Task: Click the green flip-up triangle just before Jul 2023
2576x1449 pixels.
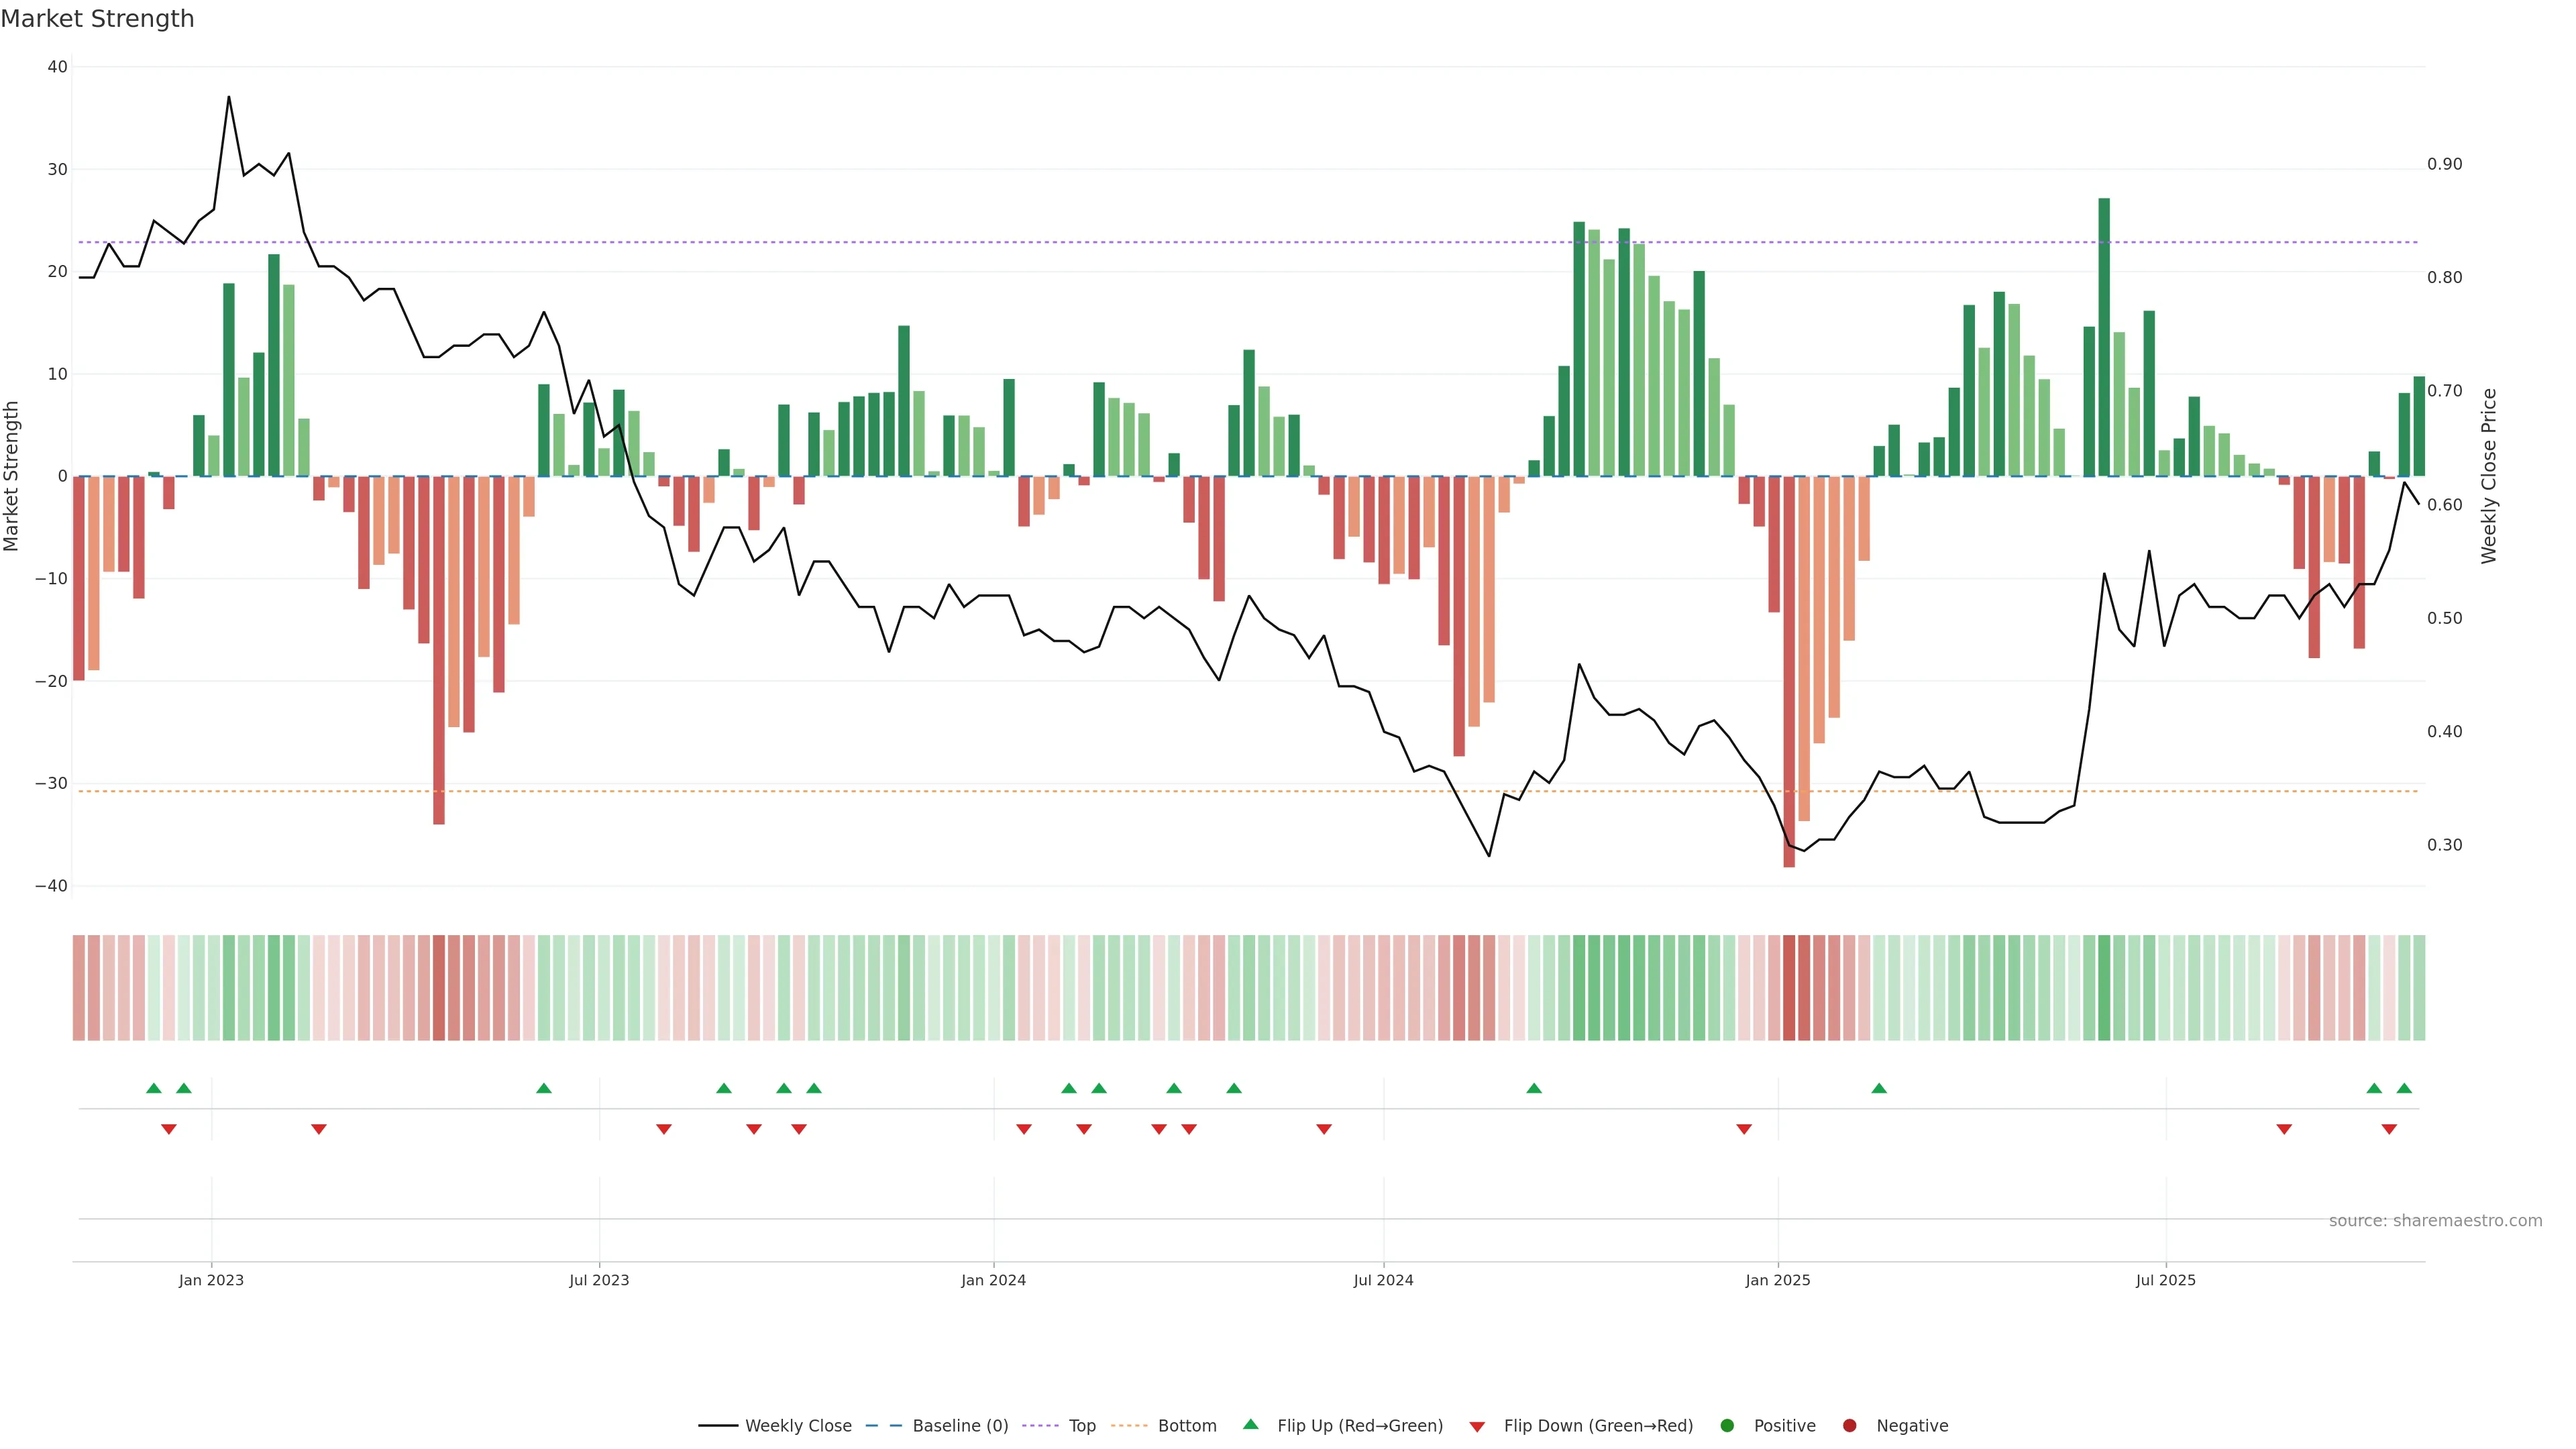Action: coord(544,1088)
